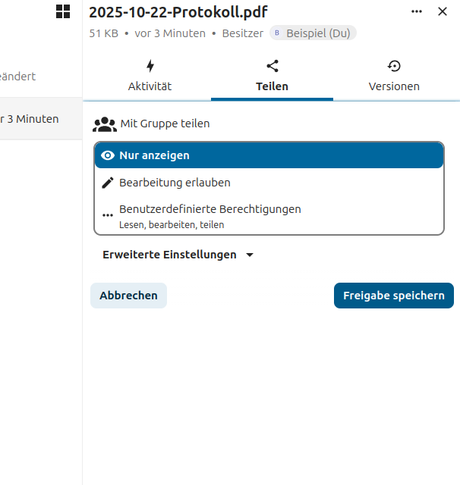Open the three-dot actions menu
The width and height of the screenshot is (460, 485).
(417, 11)
